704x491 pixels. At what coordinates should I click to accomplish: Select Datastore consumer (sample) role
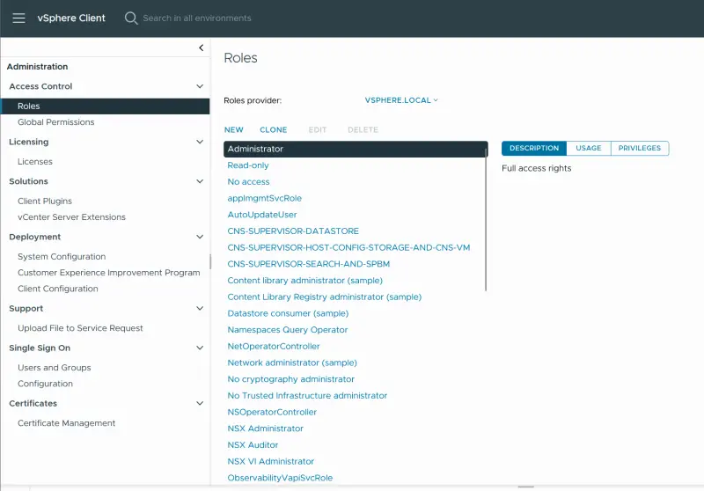288,314
